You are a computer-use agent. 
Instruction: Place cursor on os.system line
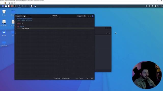click(x=26, y=28)
